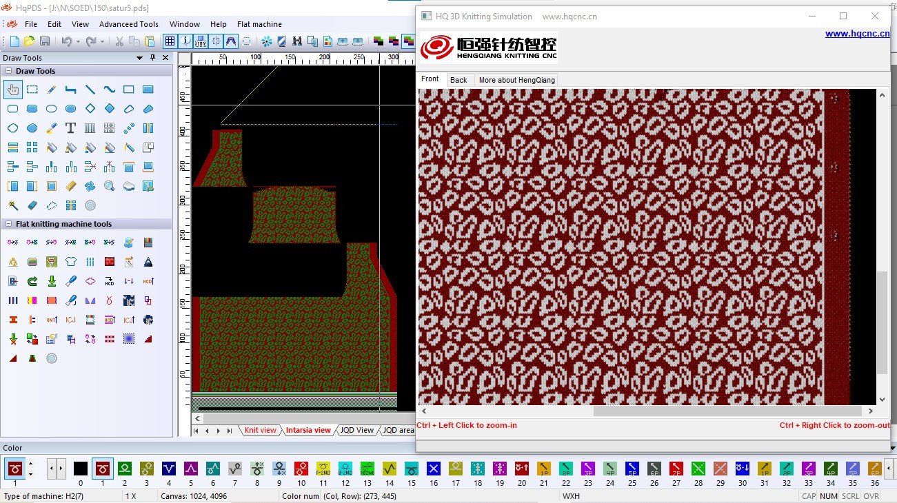
Task: Toggle the grid display toolbar button
Action: point(170,41)
